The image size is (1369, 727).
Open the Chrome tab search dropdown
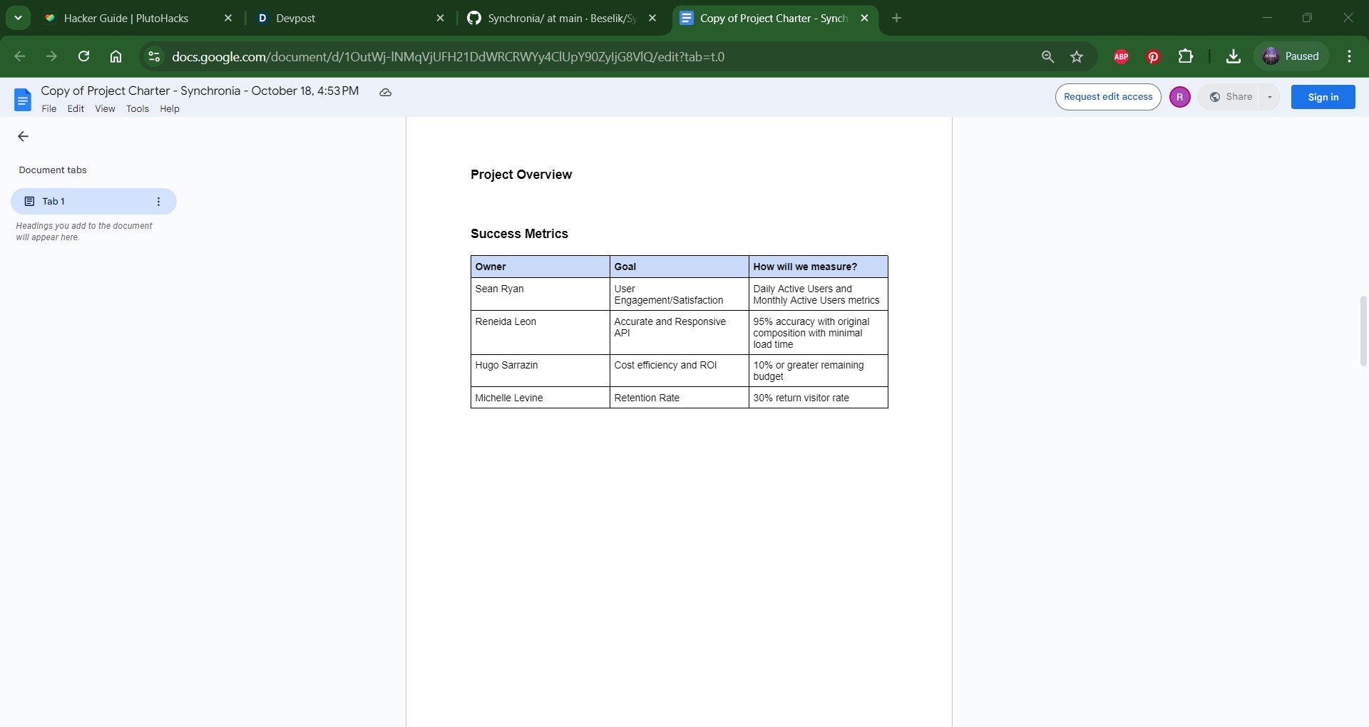point(18,18)
